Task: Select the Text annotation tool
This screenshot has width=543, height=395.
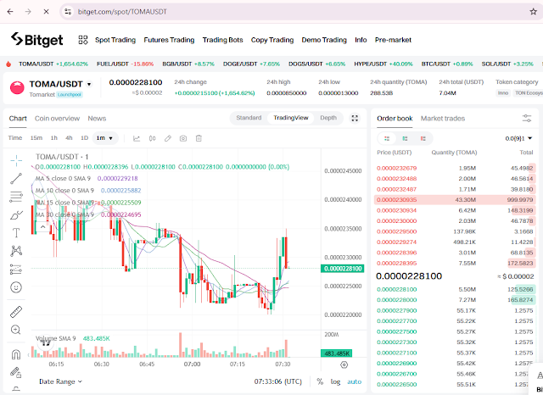Action: [16, 233]
